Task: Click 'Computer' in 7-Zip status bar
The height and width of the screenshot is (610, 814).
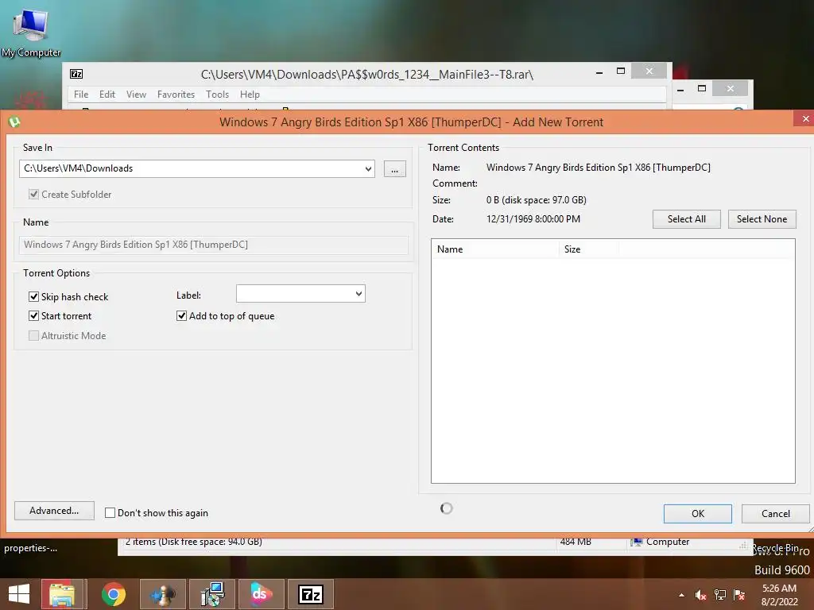Action: (x=668, y=542)
